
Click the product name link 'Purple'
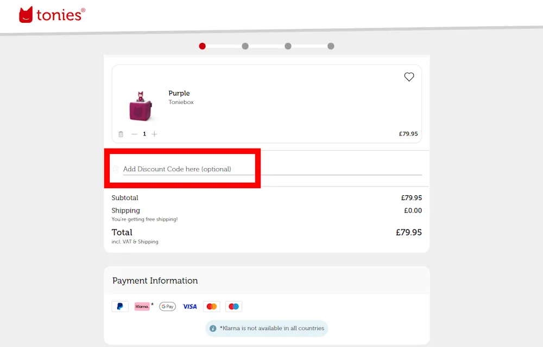179,93
